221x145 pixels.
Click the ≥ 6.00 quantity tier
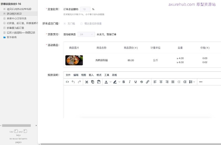[180, 62]
